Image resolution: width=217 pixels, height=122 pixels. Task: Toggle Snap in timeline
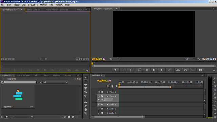(x=108, y=86)
